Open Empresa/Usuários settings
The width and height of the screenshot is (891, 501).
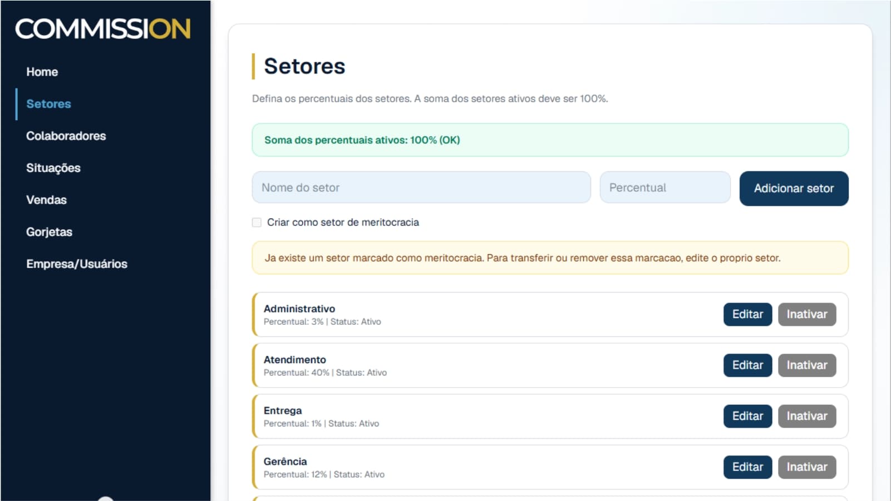click(77, 264)
